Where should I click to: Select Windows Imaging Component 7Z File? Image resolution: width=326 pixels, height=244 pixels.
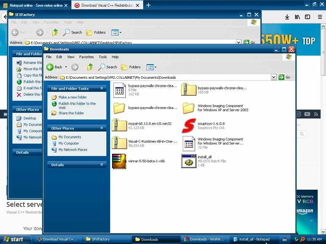point(189,144)
